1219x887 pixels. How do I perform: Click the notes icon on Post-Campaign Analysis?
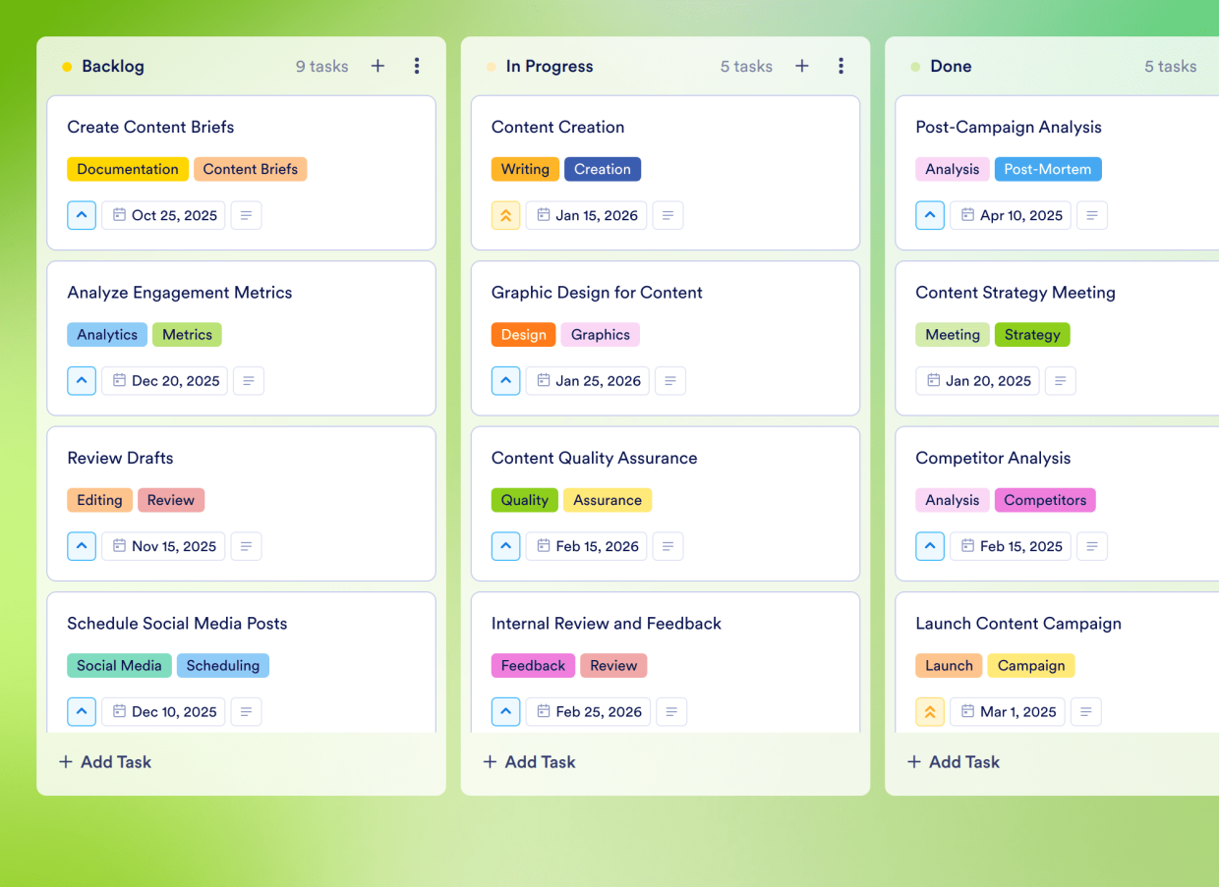1092,215
